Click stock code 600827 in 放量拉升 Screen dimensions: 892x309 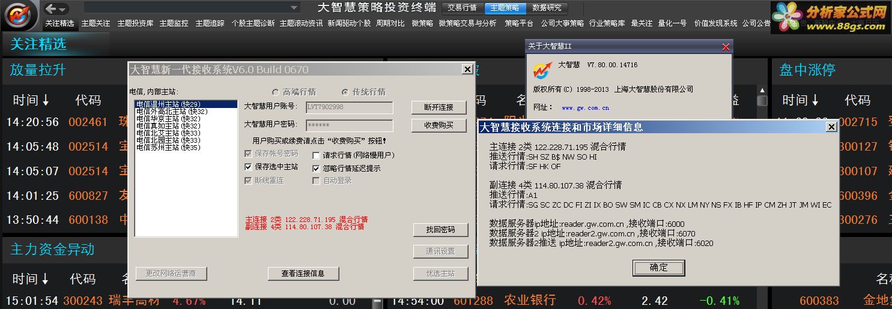coord(88,196)
